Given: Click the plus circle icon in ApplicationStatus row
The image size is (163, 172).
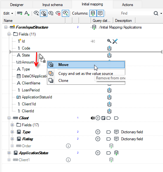Looking at the screenshot, I should (x=98, y=153).
